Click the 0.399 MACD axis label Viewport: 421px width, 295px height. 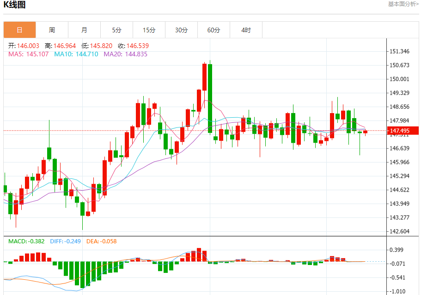(397, 250)
